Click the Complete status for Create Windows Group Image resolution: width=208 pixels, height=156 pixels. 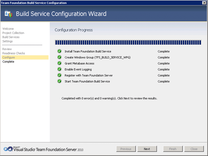pos(164,57)
